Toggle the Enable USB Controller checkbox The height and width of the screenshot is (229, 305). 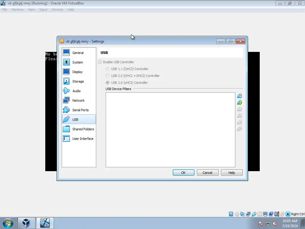[x=100, y=62]
